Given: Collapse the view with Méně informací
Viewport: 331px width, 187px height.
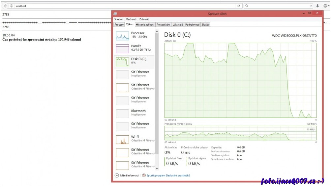Looking at the screenshot, I should (127, 175).
